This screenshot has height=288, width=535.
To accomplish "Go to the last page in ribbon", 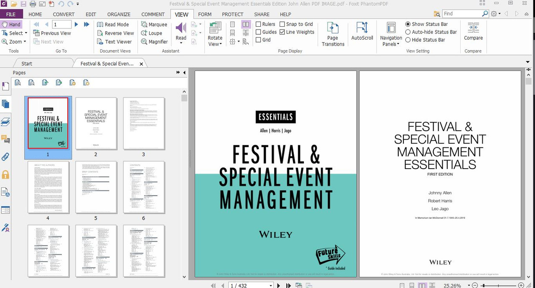I will pos(87,25).
